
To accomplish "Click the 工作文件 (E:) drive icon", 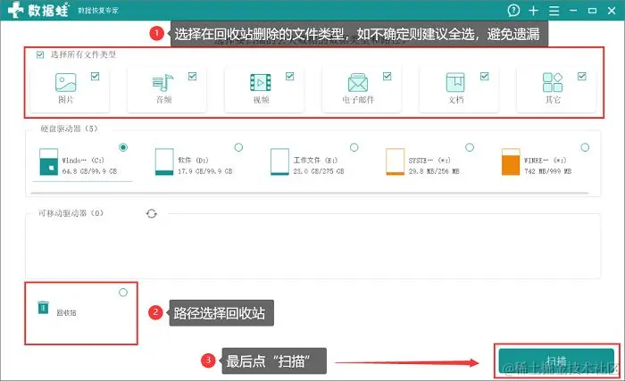I will coord(279,162).
